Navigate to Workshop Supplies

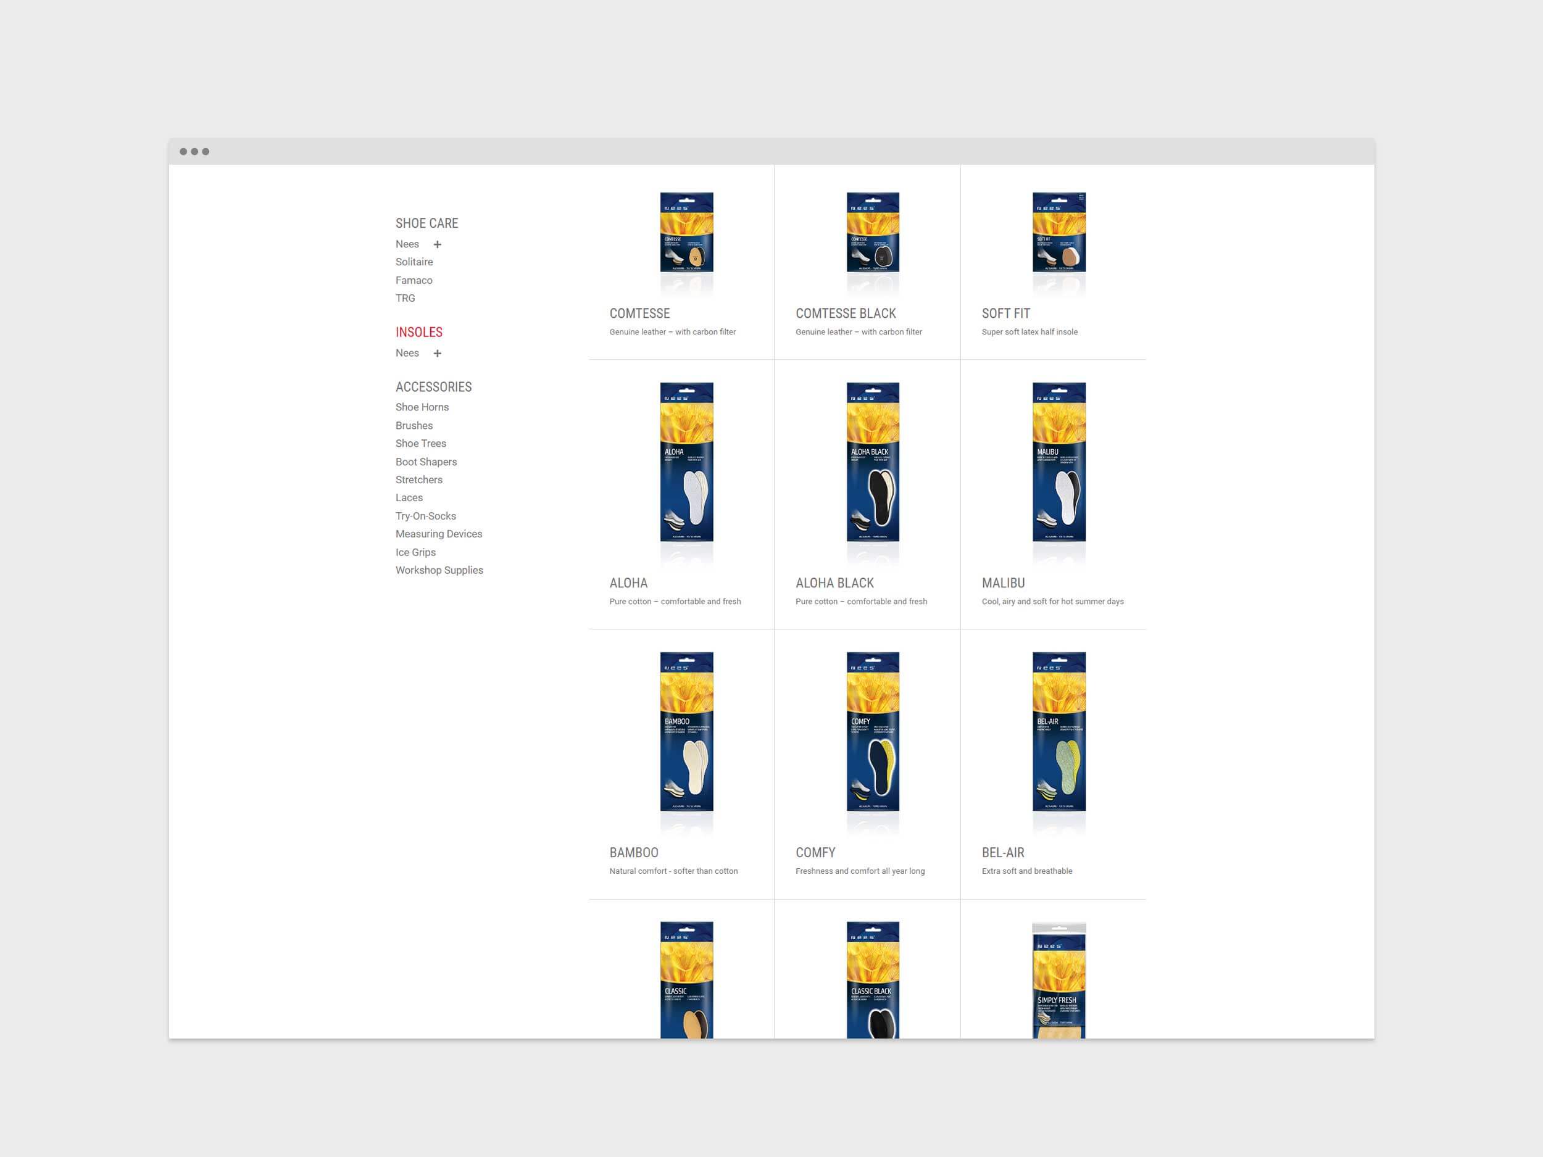click(439, 571)
